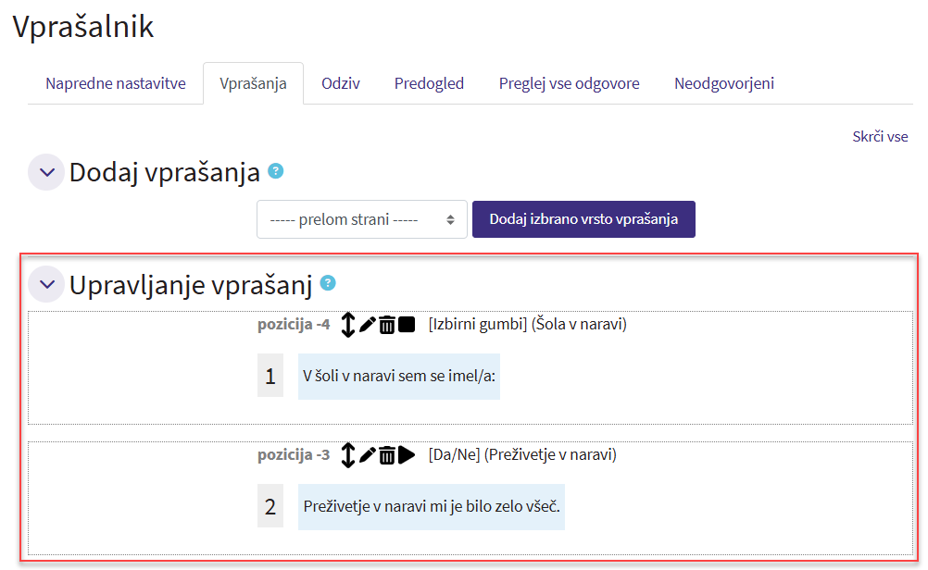
Task: Go to the 'Predogled' tab
Action: [429, 83]
